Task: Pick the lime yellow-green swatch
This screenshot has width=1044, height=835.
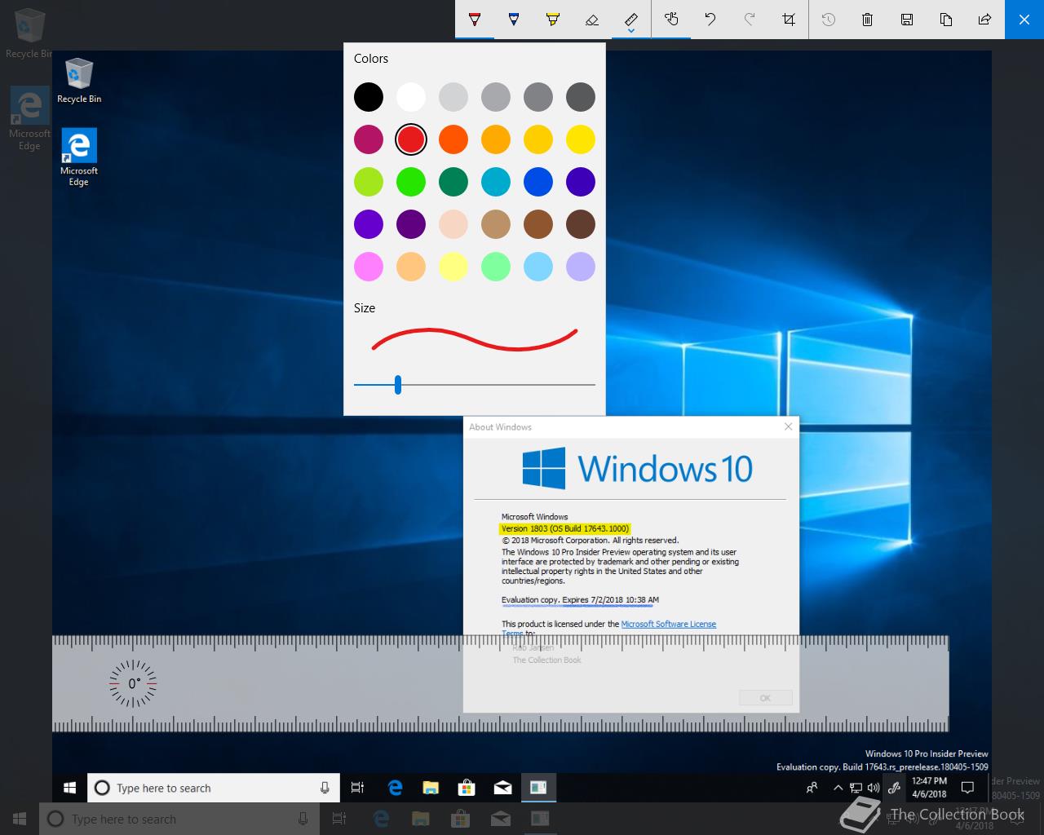Action: click(369, 182)
